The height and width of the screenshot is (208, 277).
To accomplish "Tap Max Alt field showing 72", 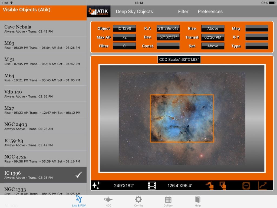I will pos(124,37).
